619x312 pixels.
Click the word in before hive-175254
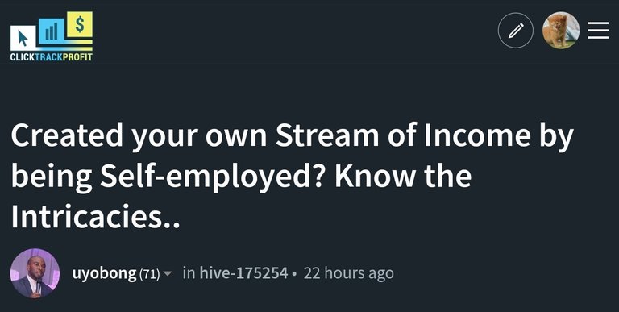[189, 273]
